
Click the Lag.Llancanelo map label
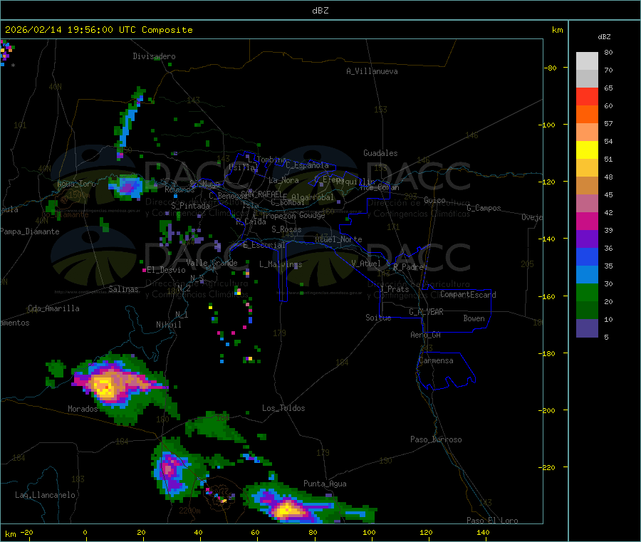45,495
